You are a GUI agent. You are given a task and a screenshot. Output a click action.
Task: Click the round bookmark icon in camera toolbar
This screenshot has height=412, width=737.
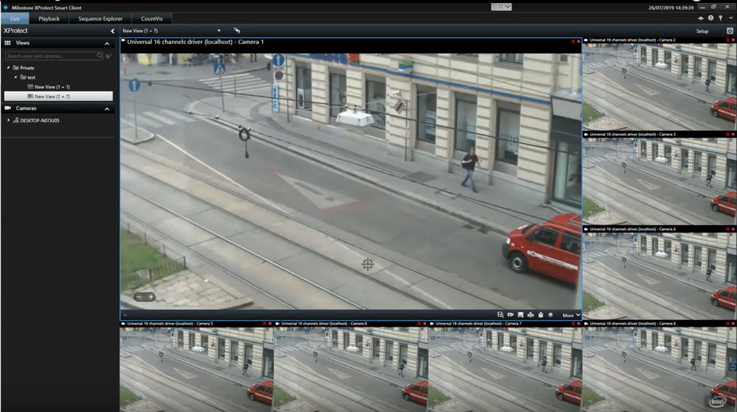point(551,315)
